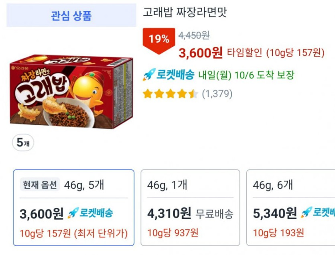The height and width of the screenshot is (255, 335).
Task: Click the red 3,600원 sale price at top
Action: (x=201, y=52)
